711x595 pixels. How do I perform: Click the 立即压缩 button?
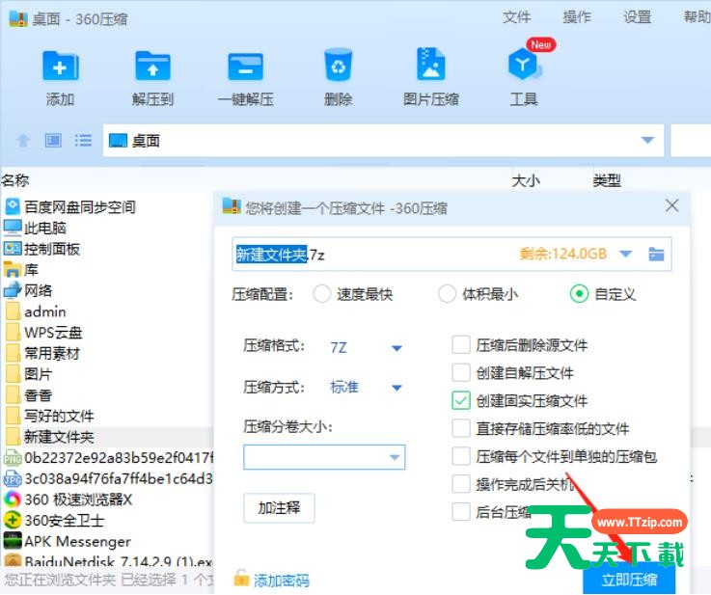(629, 580)
